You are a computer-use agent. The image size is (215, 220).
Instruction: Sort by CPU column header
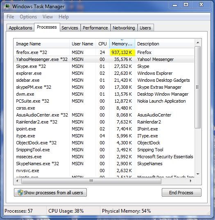(102, 44)
